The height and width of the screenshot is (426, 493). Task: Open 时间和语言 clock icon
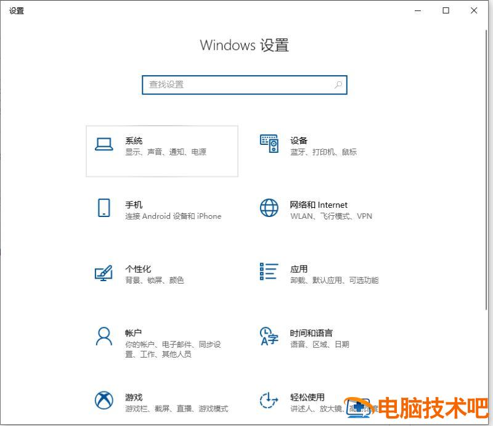269,337
